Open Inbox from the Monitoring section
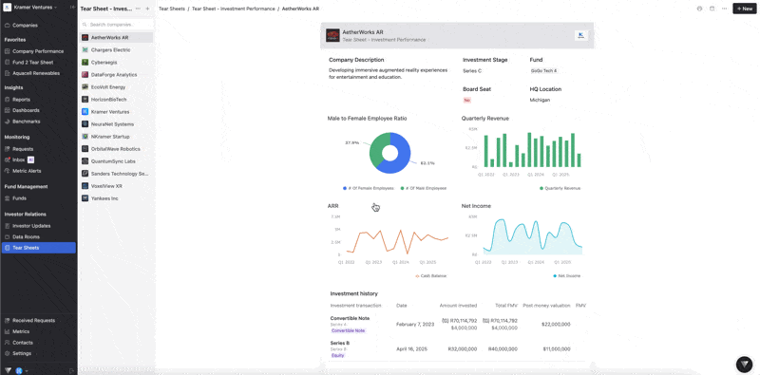The height and width of the screenshot is (375, 760). click(18, 159)
